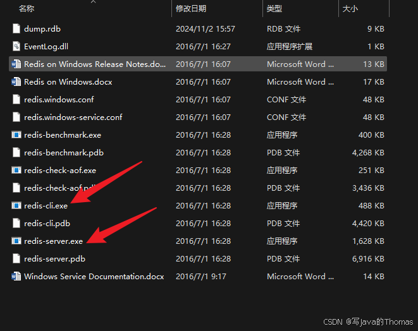Image resolution: width=418 pixels, height=331 pixels.
Task: Click the redis-server.exe application icon
Action: 16,241
